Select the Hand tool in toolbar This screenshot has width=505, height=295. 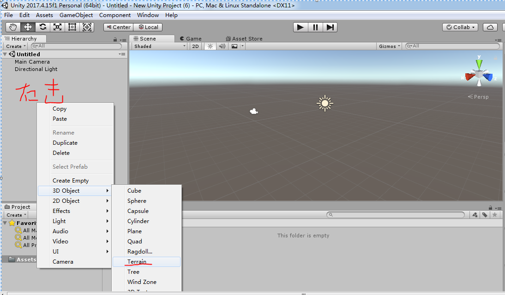pos(13,27)
